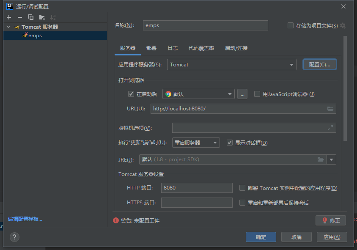Click the name field containing emps
The width and height of the screenshot is (357, 250).
tap(206, 25)
